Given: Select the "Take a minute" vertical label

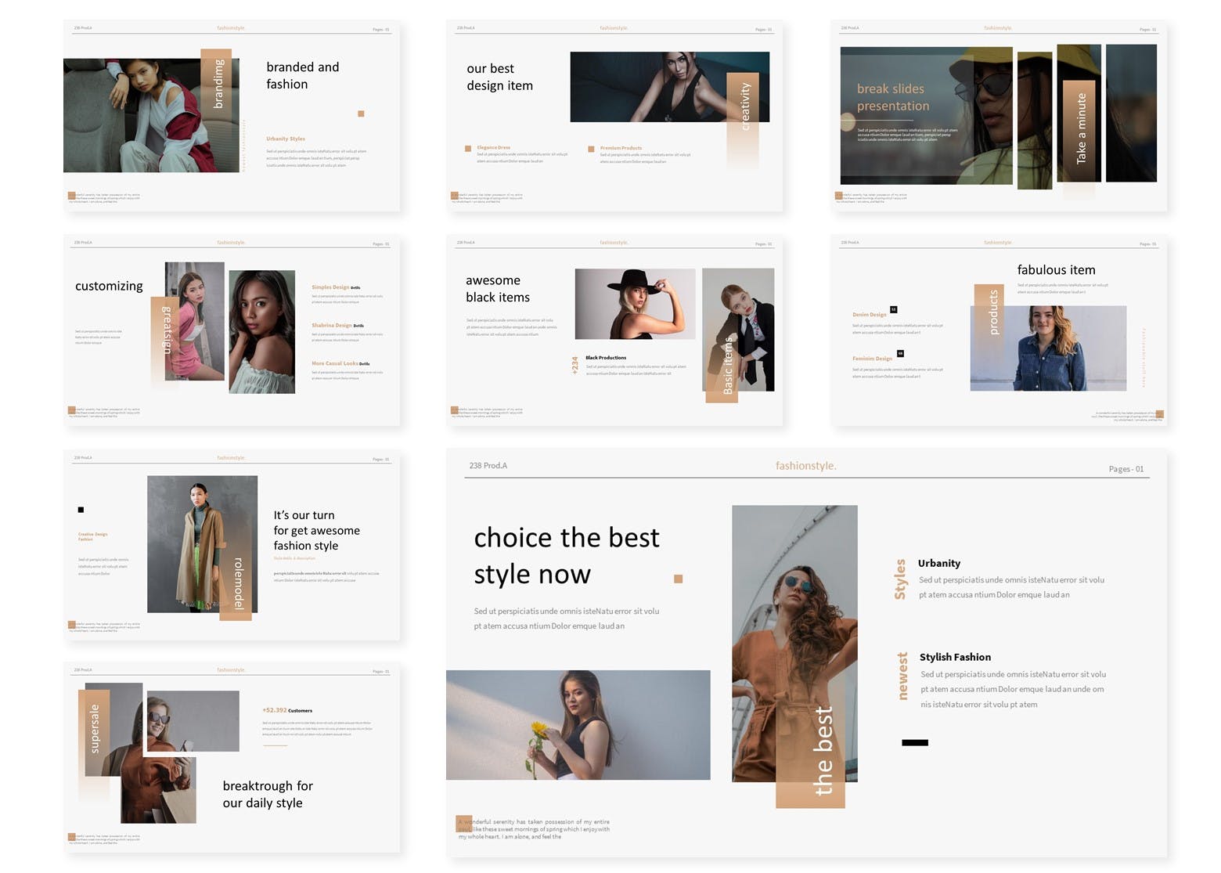Looking at the screenshot, I should 1081,129.
